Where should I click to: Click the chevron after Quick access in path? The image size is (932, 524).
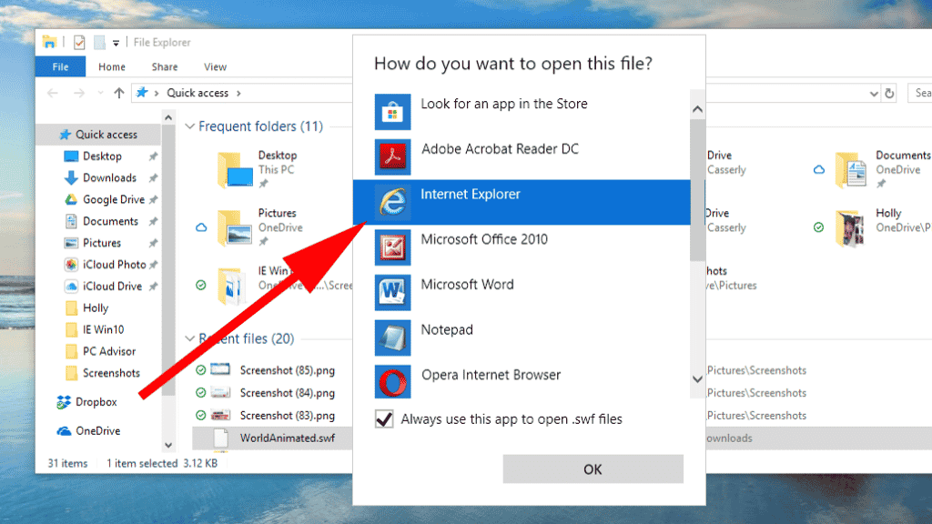[x=239, y=94]
